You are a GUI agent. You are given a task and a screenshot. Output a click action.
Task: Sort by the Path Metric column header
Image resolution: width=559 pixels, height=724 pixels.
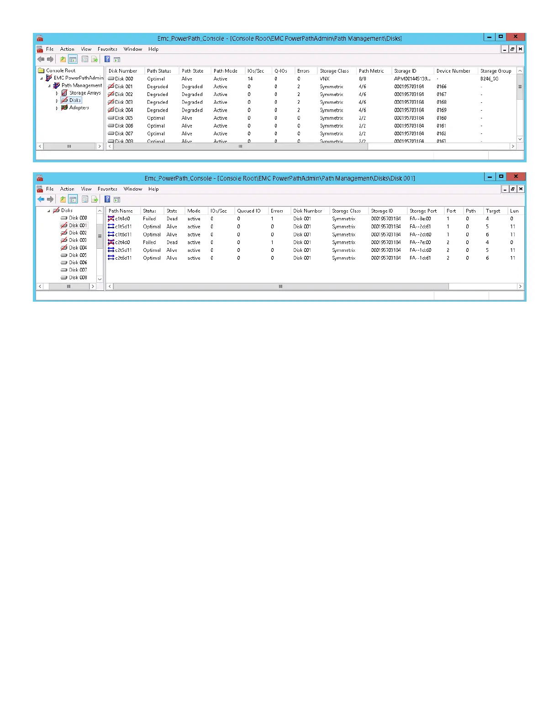click(374, 71)
